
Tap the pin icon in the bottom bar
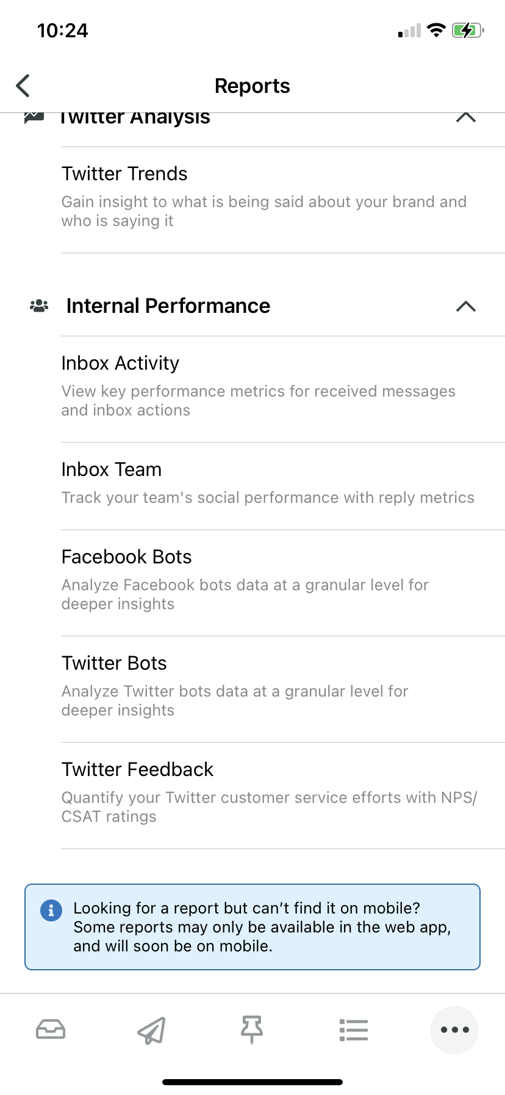(253, 1030)
